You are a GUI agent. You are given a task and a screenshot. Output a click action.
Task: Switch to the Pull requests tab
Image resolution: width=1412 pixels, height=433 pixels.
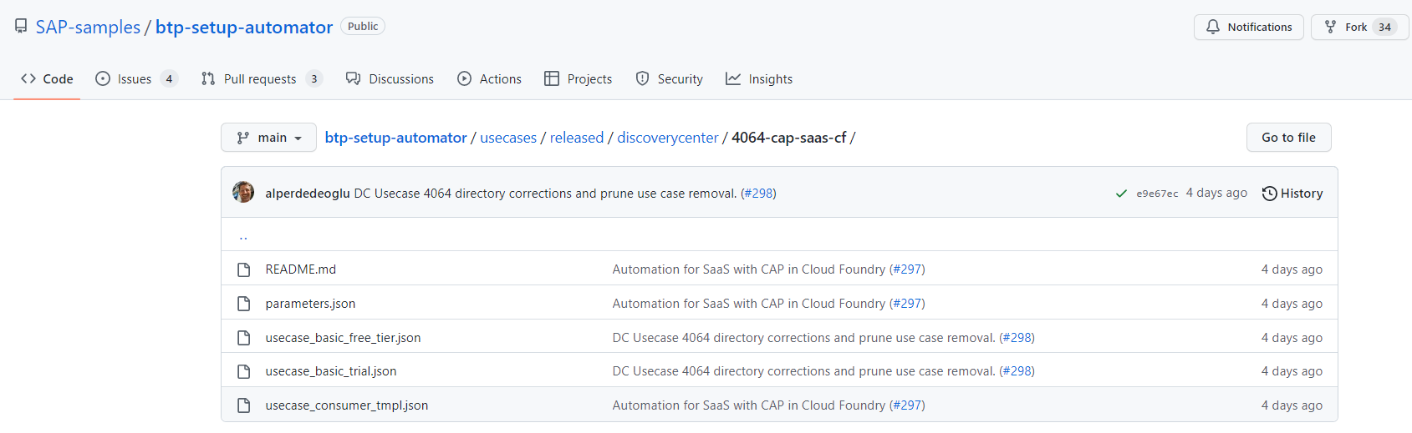260,79
